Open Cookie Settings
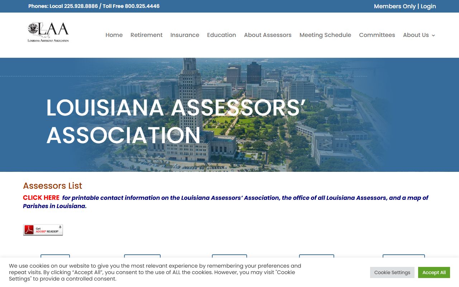Screen dimensions: 459x287 tap(392, 272)
